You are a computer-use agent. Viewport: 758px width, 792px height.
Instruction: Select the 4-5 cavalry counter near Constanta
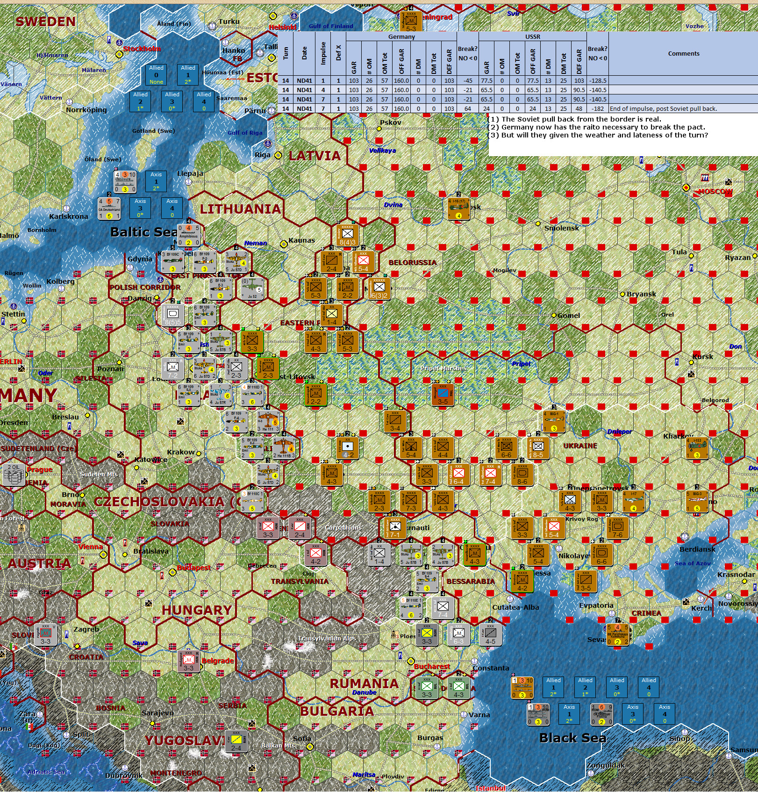pos(491,635)
